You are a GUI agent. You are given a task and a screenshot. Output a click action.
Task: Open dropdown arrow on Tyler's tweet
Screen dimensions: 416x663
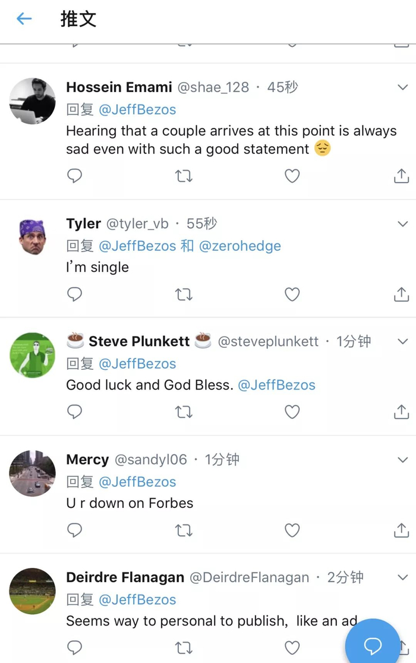[x=402, y=224]
